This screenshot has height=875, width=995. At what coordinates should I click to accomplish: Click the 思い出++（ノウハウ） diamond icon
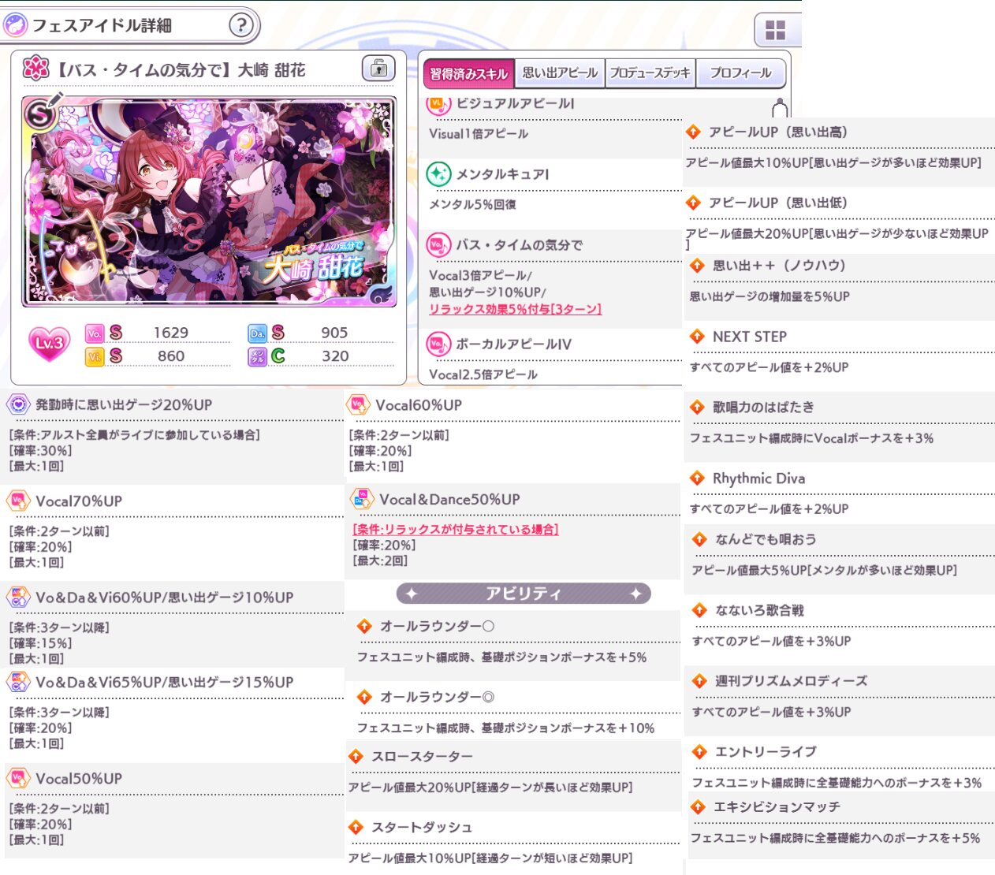[x=697, y=266]
